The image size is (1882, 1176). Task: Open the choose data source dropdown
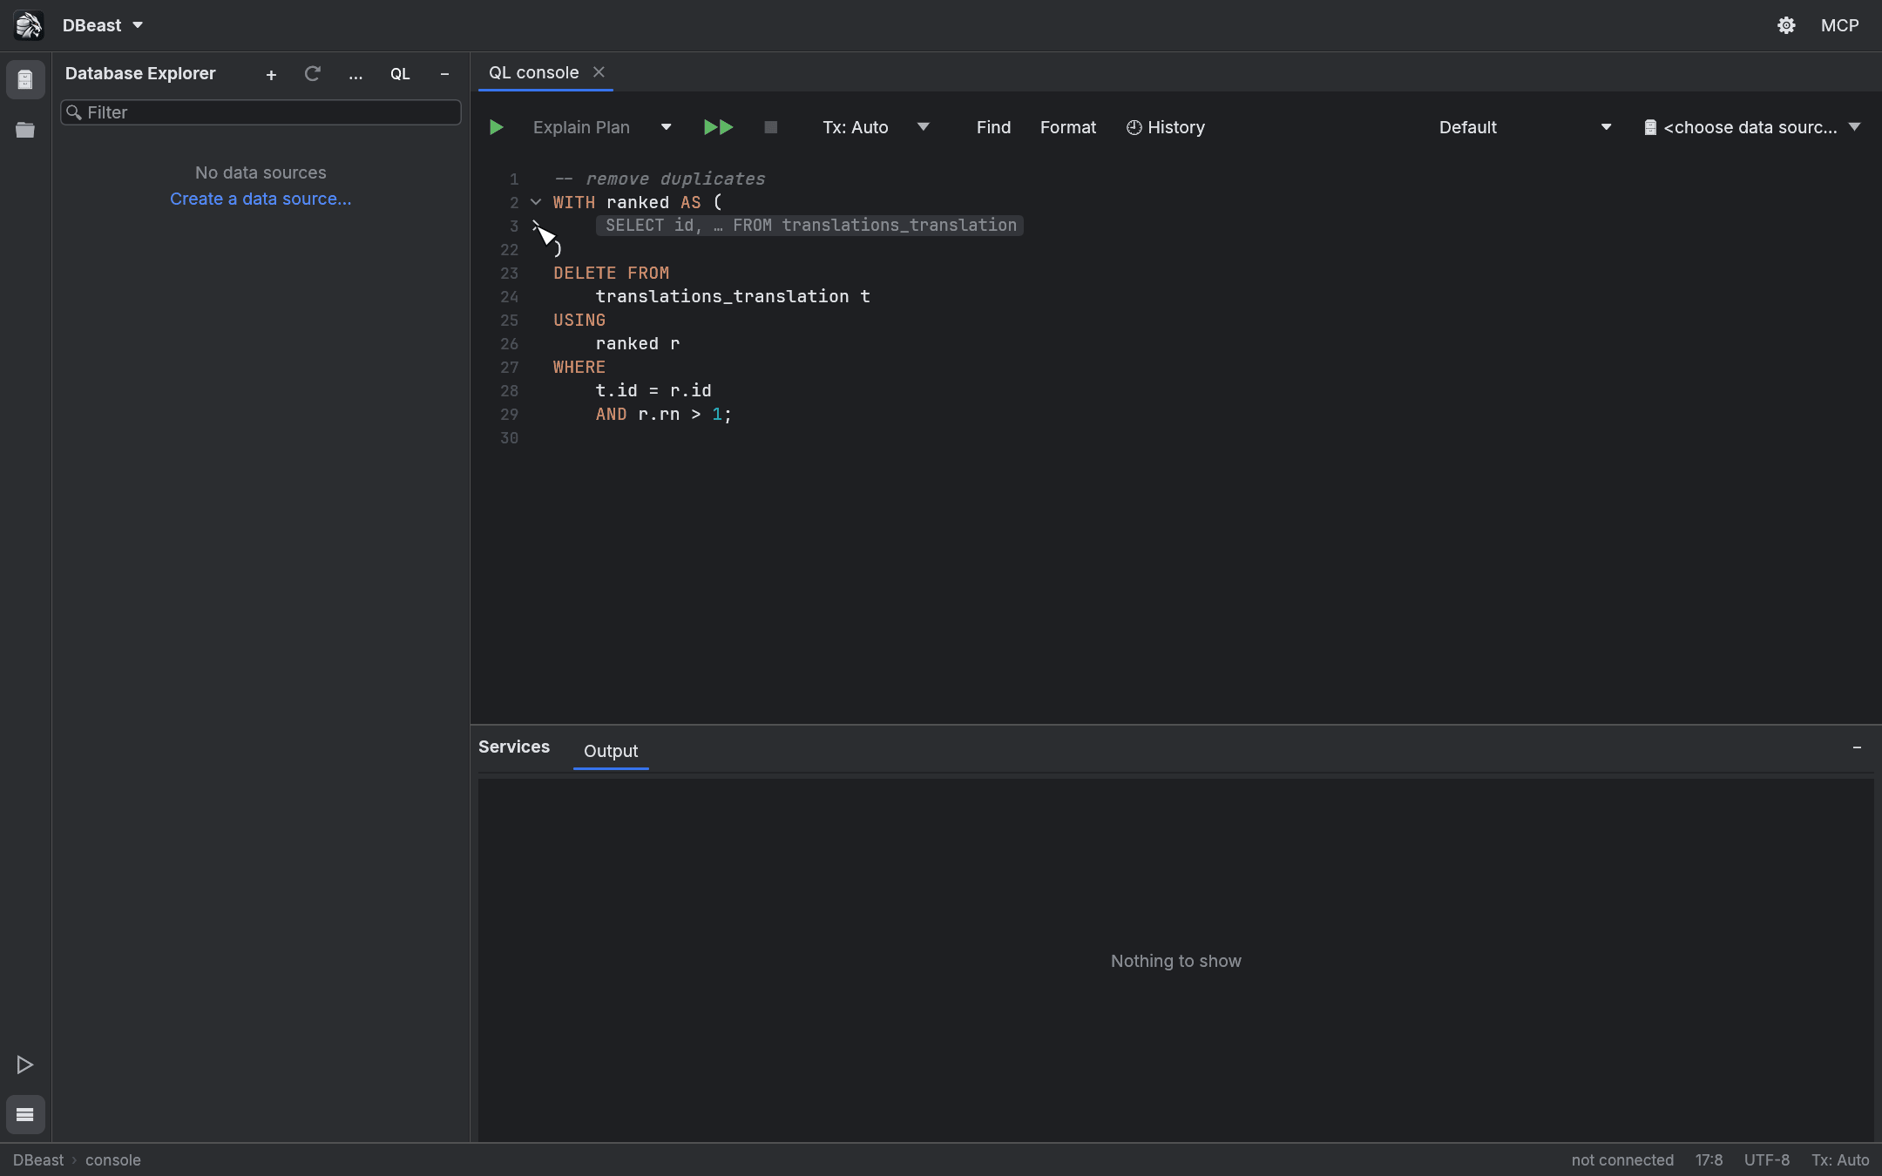point(1753,127)
